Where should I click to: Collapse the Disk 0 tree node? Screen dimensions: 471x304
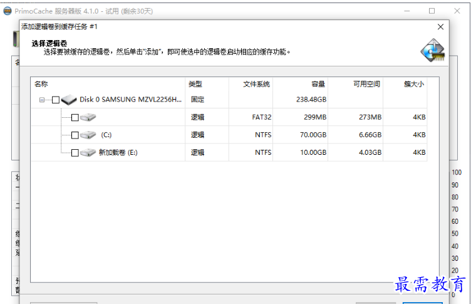[x=42, y=100]
